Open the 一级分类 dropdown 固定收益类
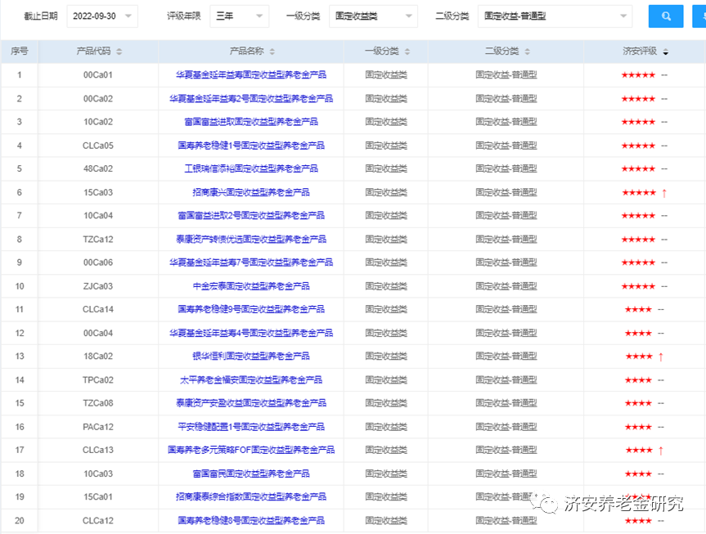The width and height of the screenshot is (706, 534). 373,16
